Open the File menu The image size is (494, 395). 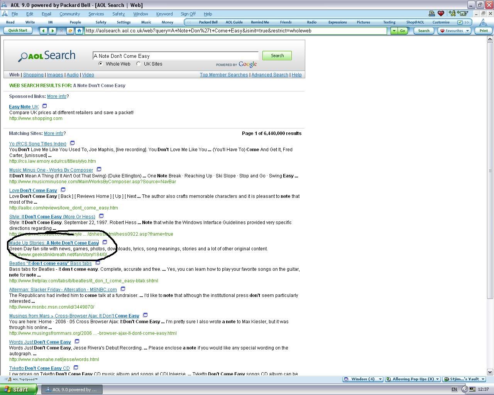point(15,14)
